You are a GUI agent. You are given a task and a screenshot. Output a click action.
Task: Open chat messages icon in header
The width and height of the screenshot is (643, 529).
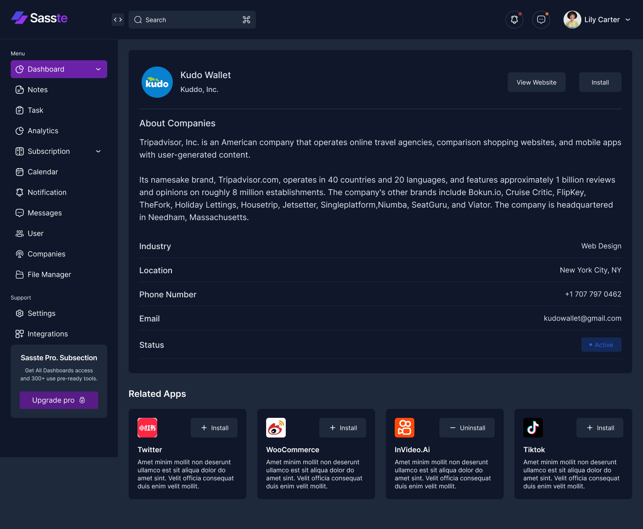541,20
